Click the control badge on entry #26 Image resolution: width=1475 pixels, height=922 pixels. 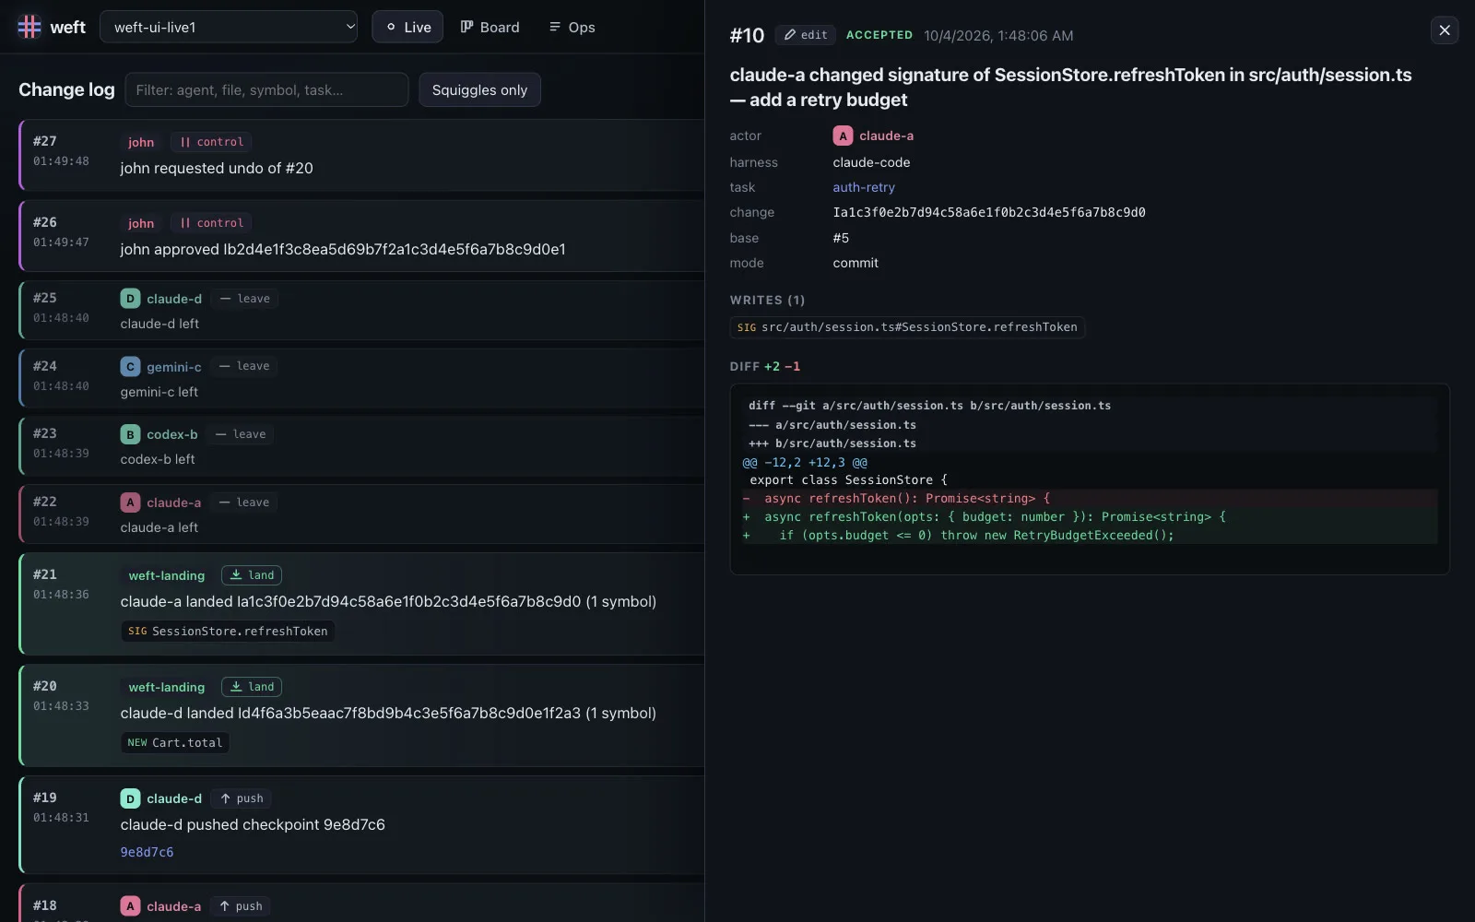211,223
